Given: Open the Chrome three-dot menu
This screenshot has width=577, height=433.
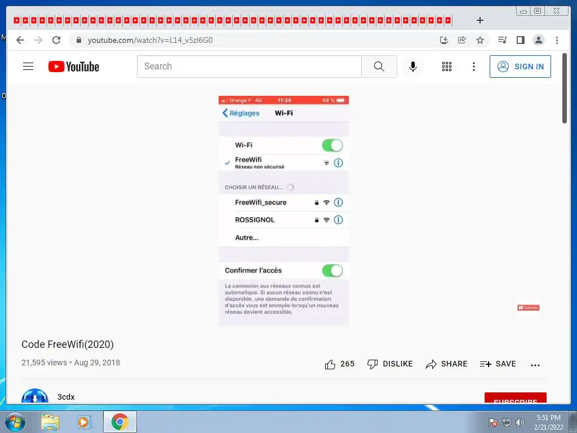Looking at the screenshot, I should (557, 40).
